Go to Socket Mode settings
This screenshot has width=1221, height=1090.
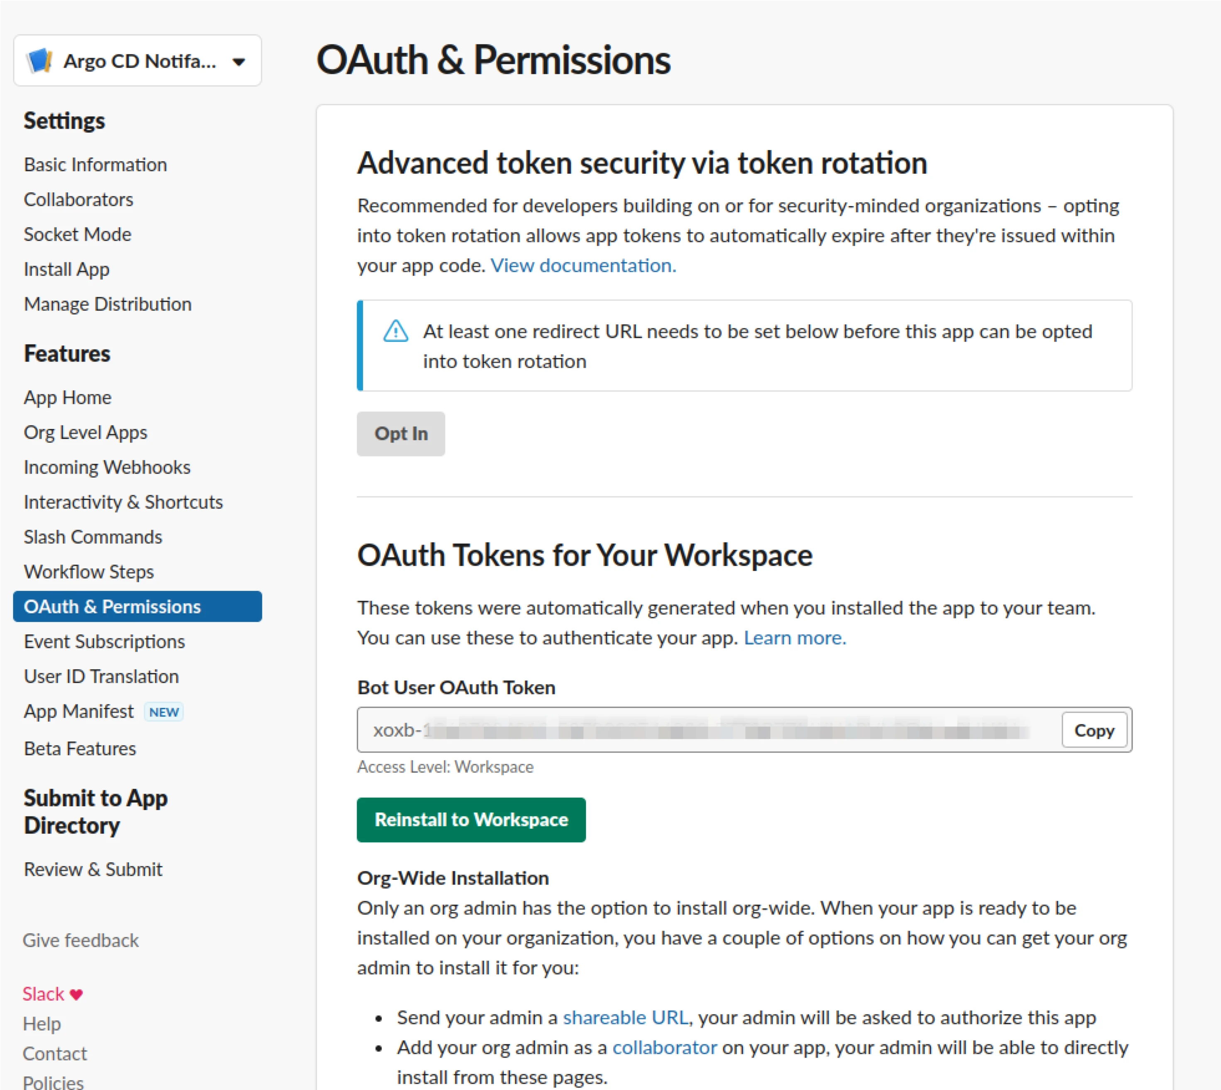click(77, 234)
